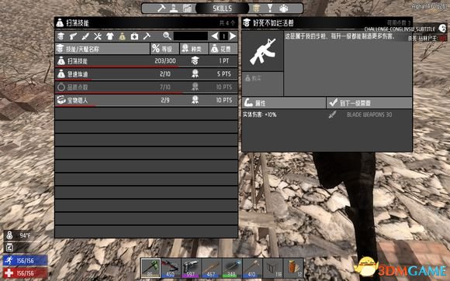This screenshot has width=450, height=281.
Task: Click the magnifier search icon
Action: coord(167,36)
